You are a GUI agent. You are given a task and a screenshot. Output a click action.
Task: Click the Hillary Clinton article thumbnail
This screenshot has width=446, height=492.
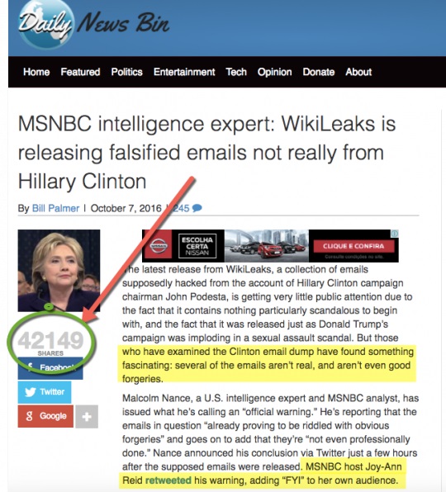coord(59,271)
